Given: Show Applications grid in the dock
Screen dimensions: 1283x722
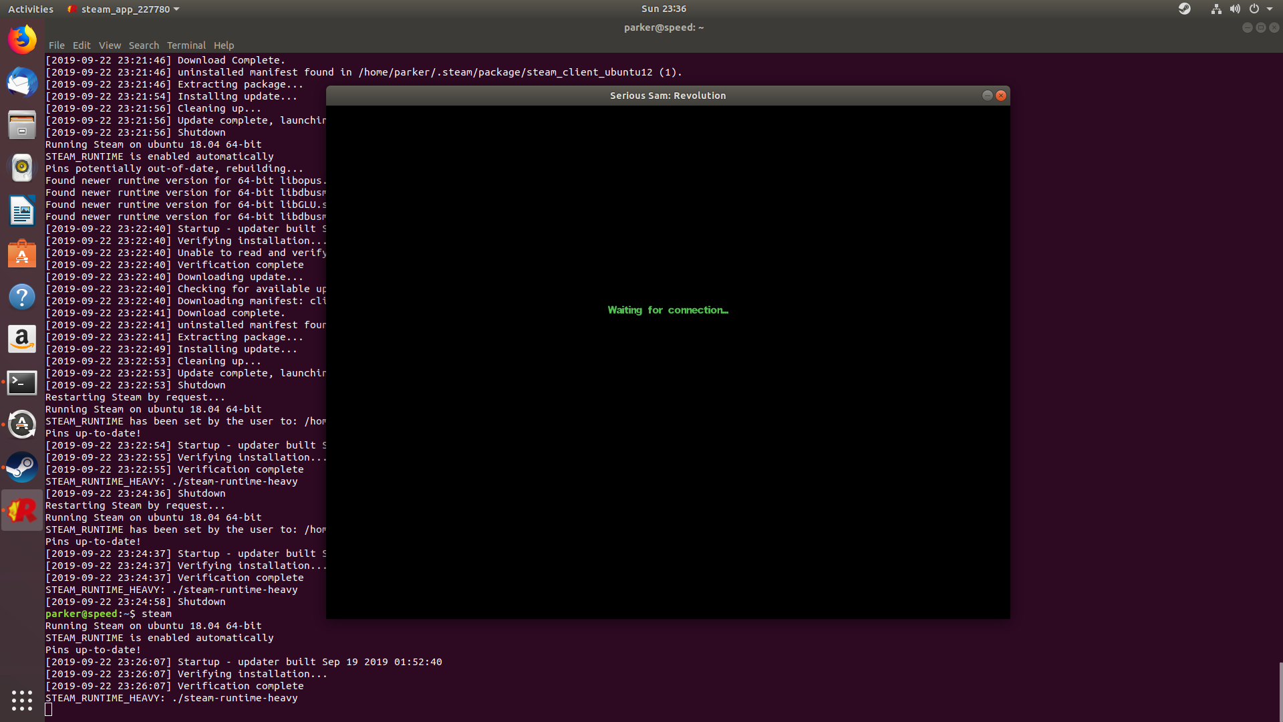Looking at the screenshot, I should click(22, 700).
